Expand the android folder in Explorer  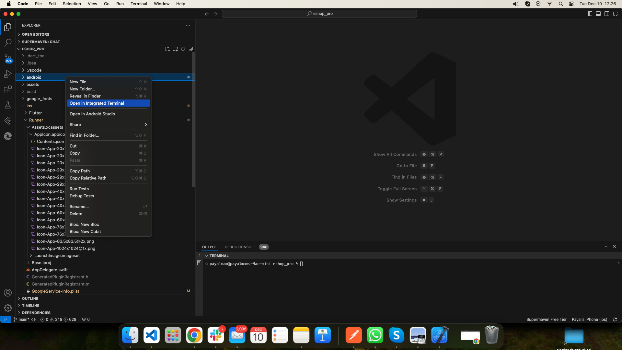23,77
